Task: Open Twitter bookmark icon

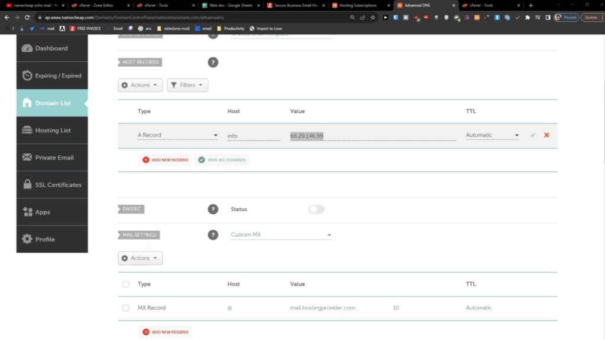Action: [x=32, y=28]
